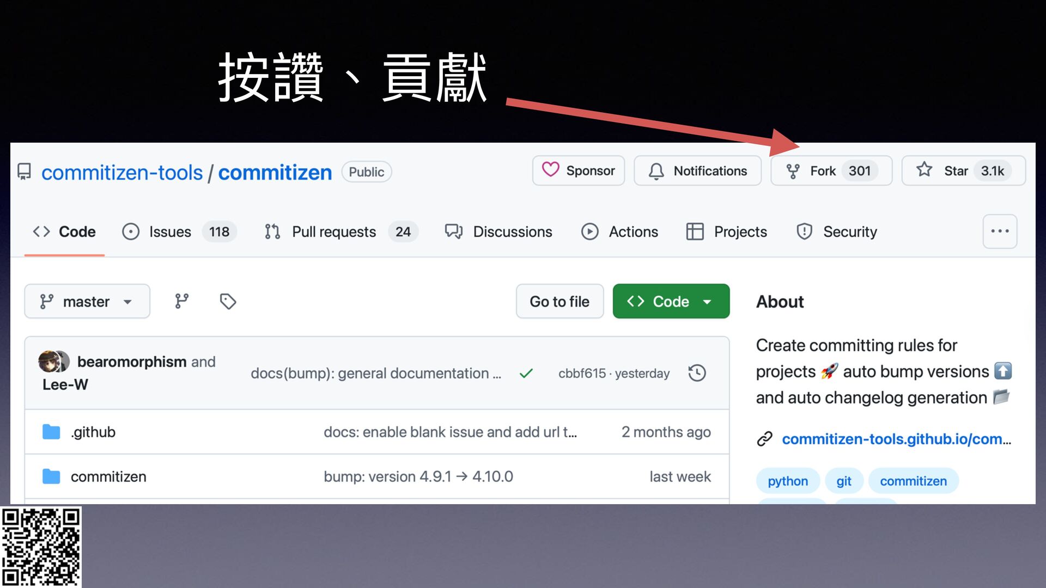The image size is (1046, 588).
Task: Open commit history clock icon
Action: coord(697,373)
